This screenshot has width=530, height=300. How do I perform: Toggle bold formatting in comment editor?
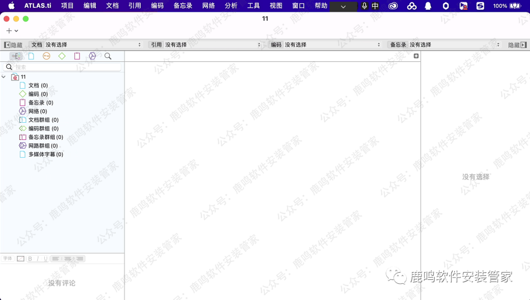point(30,259)
